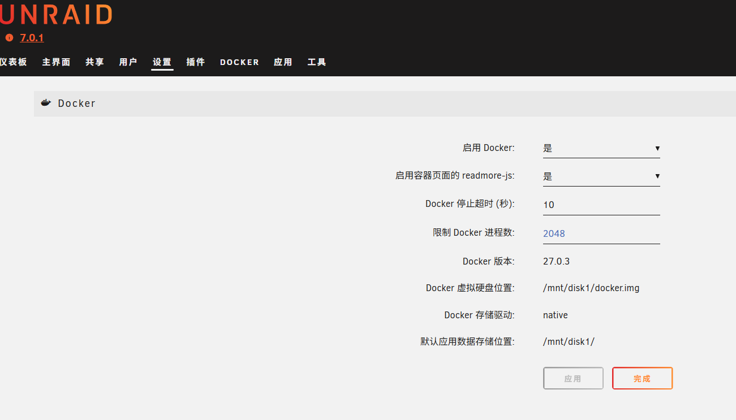Image resolution: width=736 pixels, height=420 pixels.
Task: Open the 插件 page
Action: pyautogui.click(x=196, y=62)
